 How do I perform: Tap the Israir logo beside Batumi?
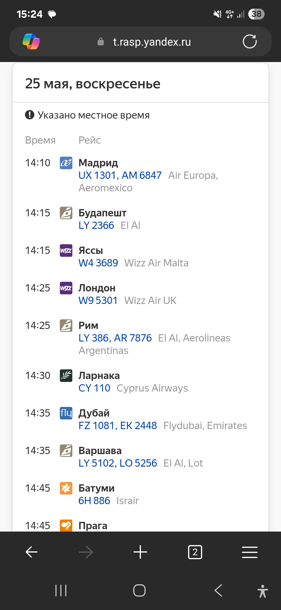tap(66, 488)
